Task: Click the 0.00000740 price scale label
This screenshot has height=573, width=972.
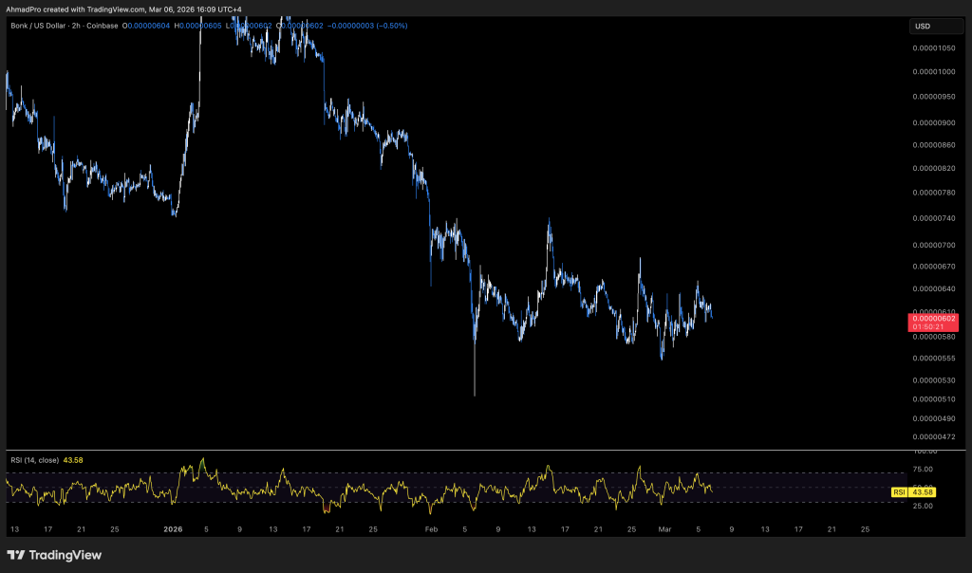Action: tap(931, 218)
